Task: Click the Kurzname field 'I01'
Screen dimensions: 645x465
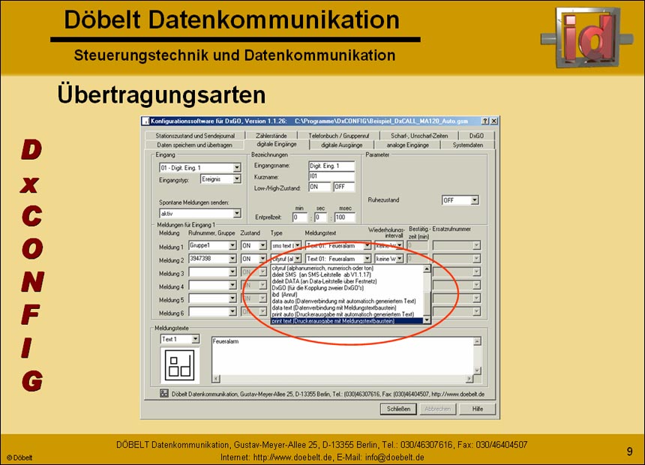Action: point(331,176)
